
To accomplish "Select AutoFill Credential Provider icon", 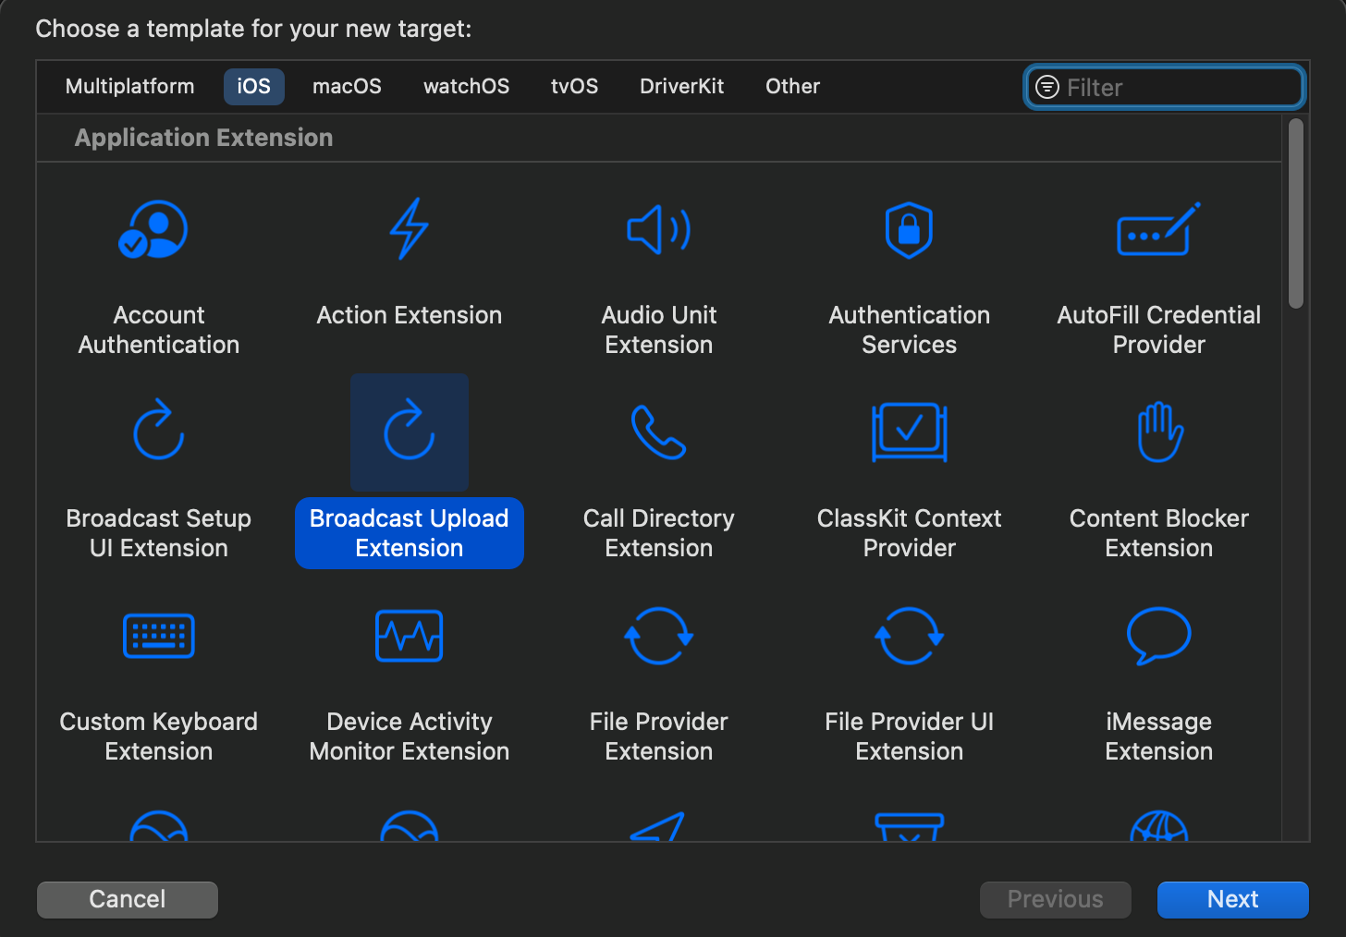I will (1158, 230).
